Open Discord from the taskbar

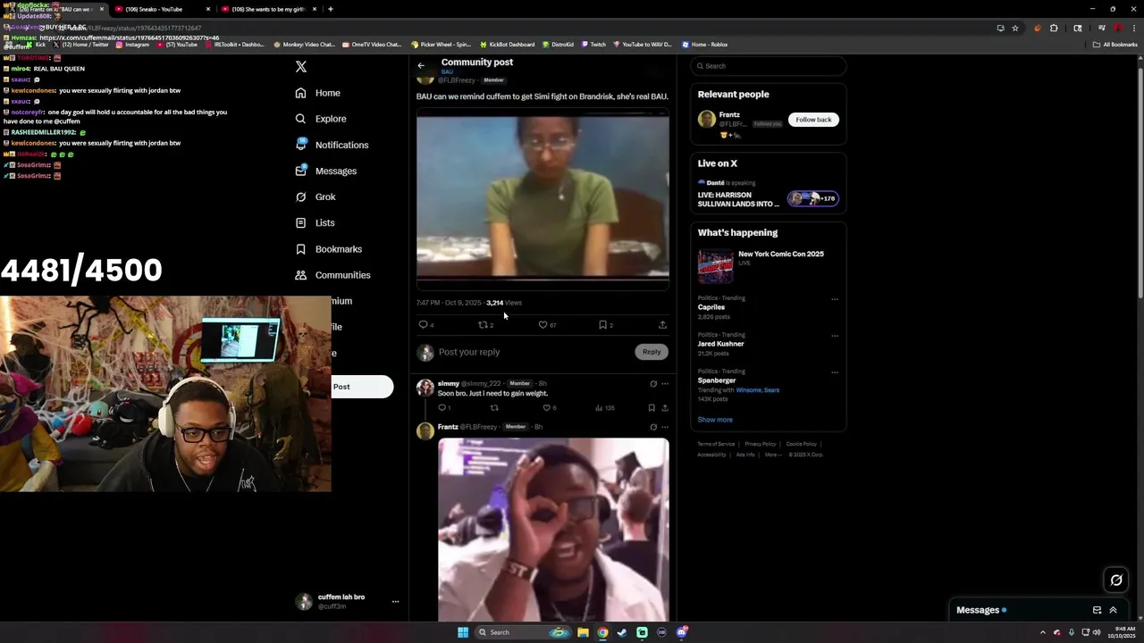pyautogui.click(x=682, y=632)
